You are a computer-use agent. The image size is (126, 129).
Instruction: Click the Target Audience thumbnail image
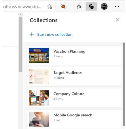(39, 77)
